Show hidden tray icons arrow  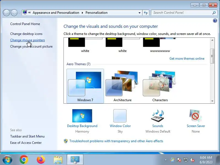[x=166, y=160]
